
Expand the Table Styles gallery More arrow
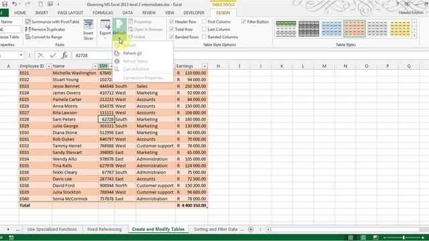414,35
